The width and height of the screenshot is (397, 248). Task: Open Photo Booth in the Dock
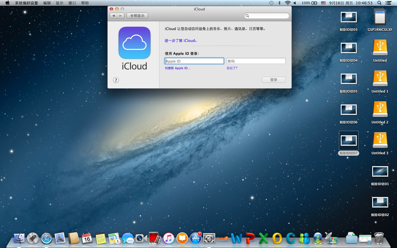155,238
